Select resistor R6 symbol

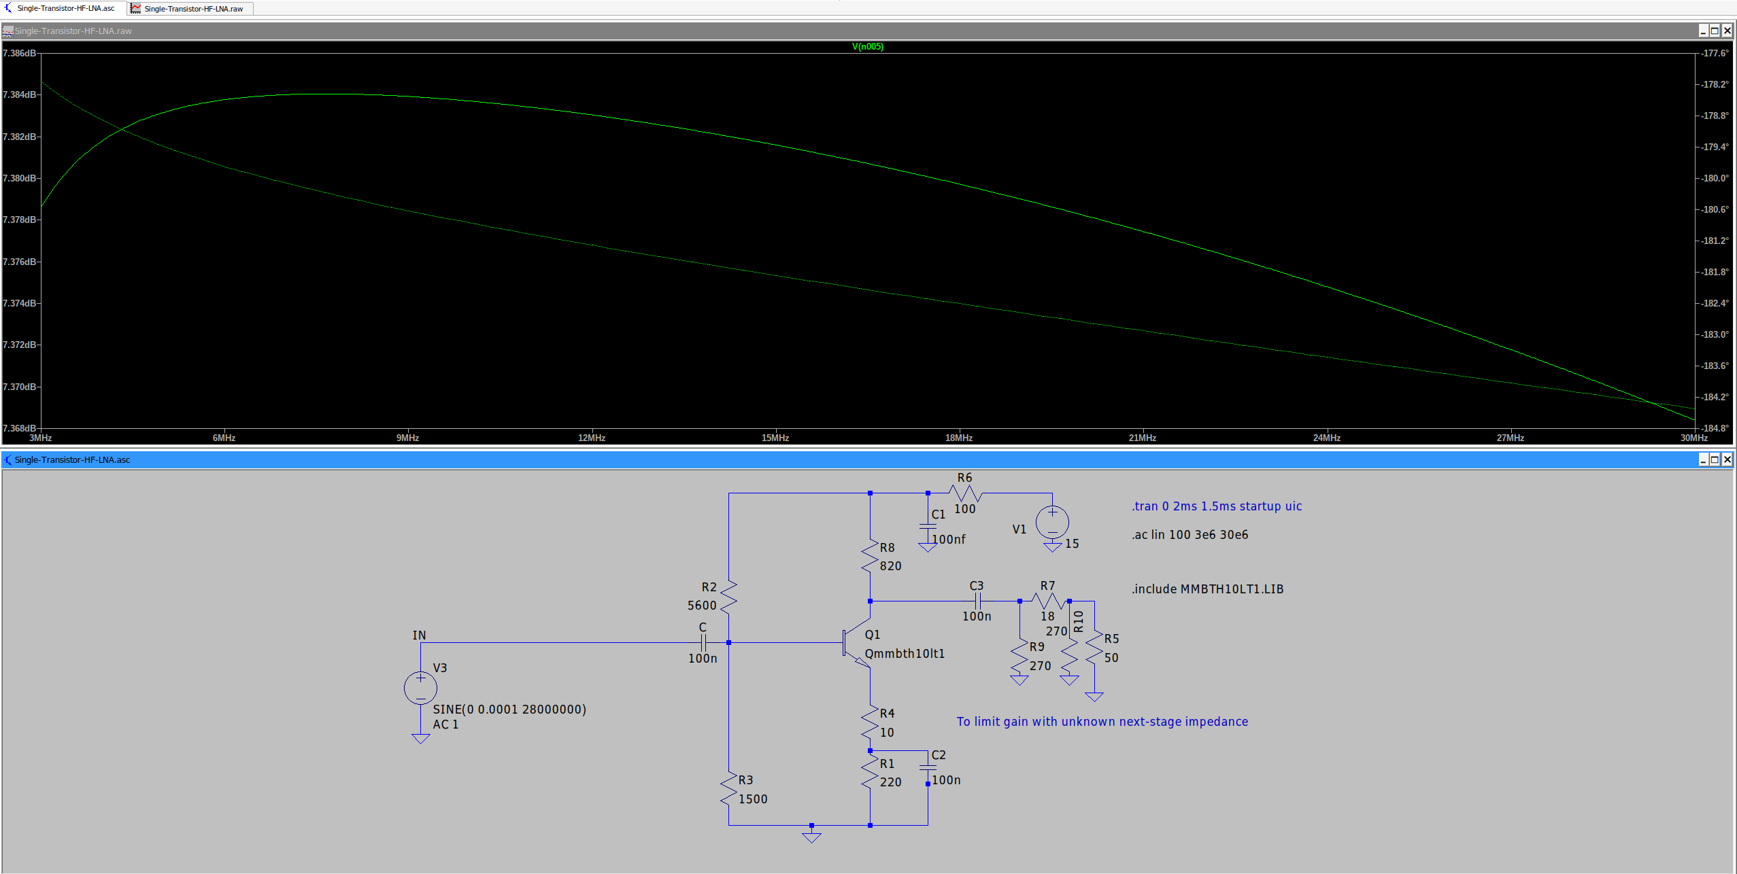point(964,493)
